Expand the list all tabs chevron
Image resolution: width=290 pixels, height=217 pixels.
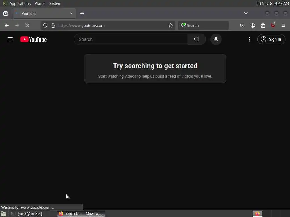click(246, 13)
